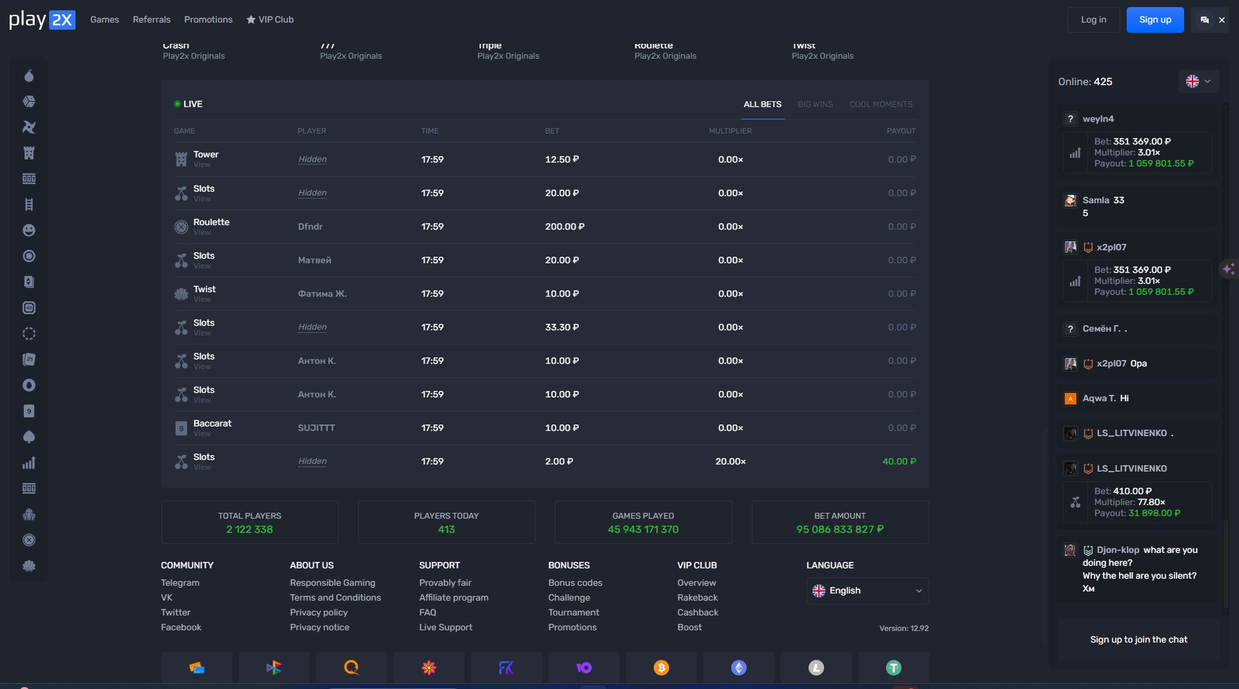Click Sign up to join the chat
Image resolution: width=1239 pixels, height=689 pixels.
coord(1138,639)
